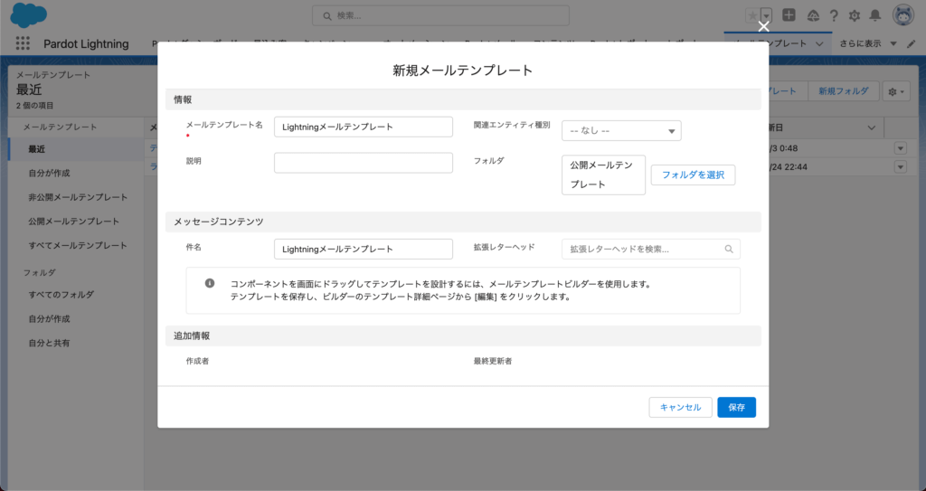The height and width of the screenshot is (491, 926).
Task: Select 自分と共有 in sidebar
Action: [49, 343]
